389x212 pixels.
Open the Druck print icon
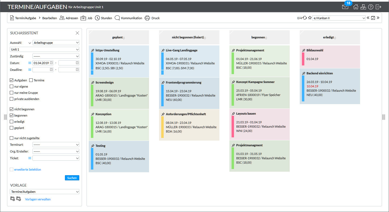(x=147, y=18)
